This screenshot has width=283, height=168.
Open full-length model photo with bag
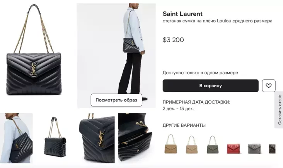click(116, 56)
